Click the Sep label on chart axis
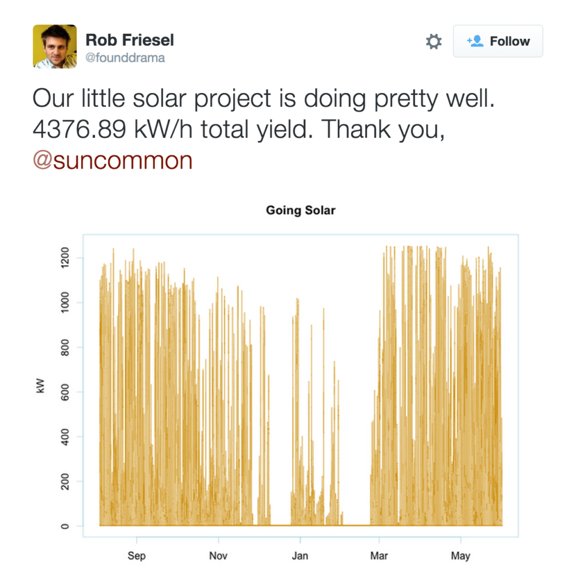 click(x=137, y=556)
